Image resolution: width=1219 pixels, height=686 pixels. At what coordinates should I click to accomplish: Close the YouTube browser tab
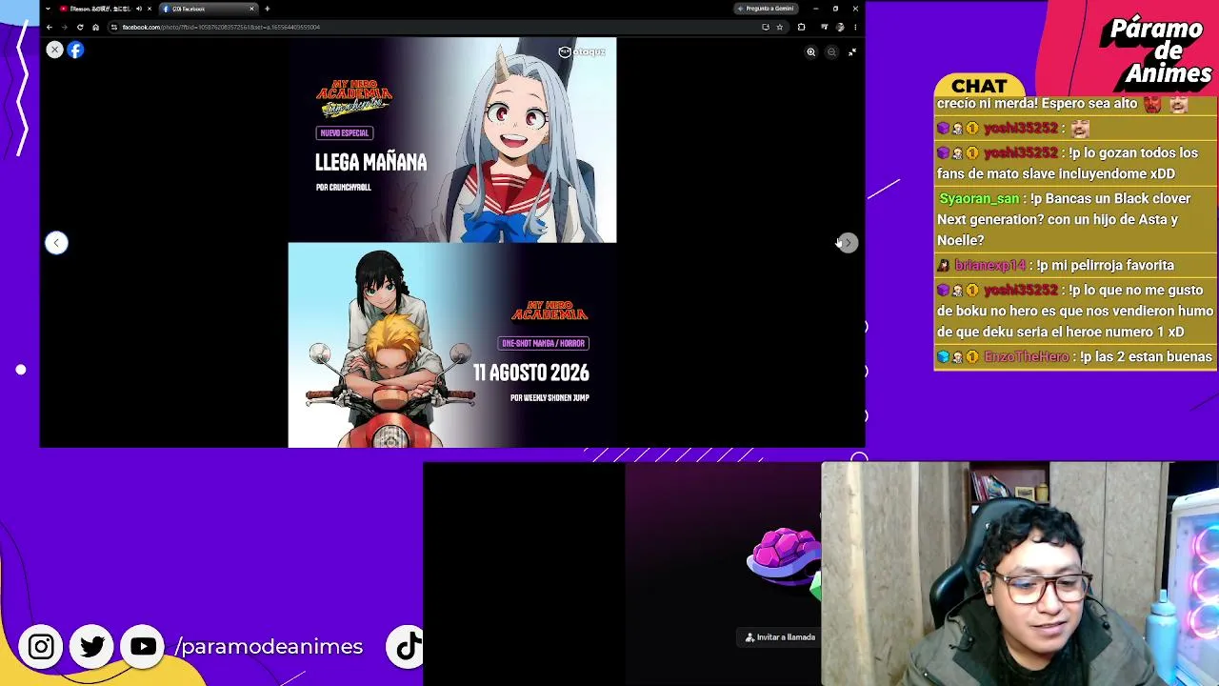149,9
